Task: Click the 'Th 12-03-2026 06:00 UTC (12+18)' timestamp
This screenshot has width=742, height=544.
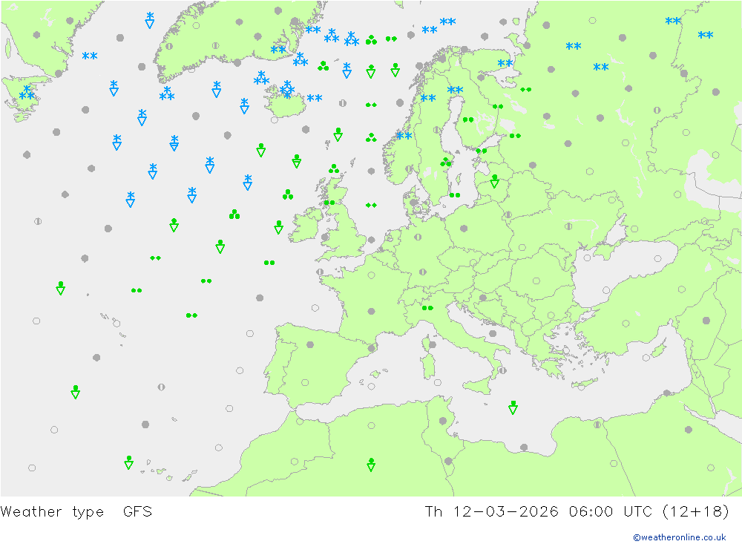Action: pyautogui.click(x=577, y=512)
